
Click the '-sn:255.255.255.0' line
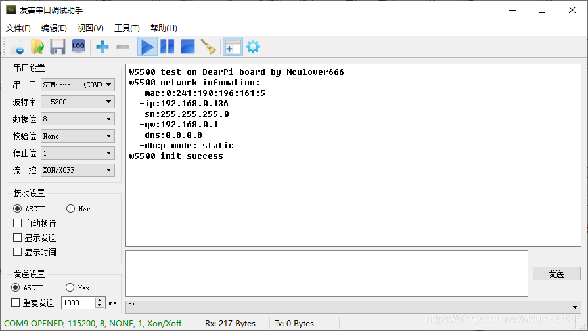pyautogui.click(x=184, y=114)
